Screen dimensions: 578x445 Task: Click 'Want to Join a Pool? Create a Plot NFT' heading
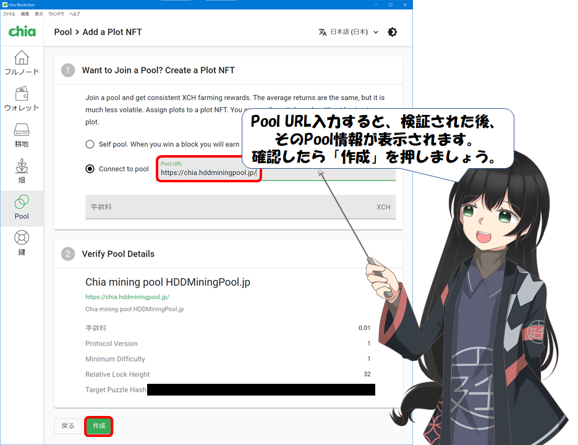158,70
